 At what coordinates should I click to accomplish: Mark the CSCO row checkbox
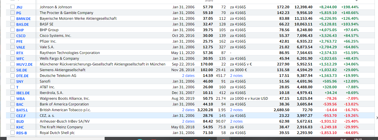tap(12, 35)
